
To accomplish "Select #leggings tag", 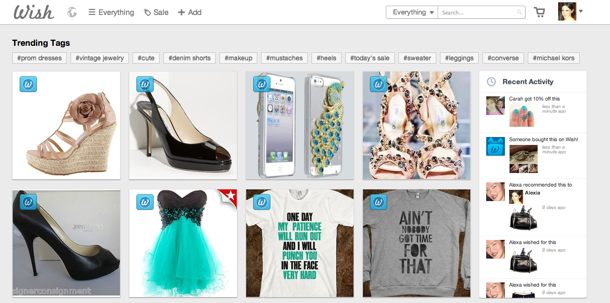I will (459, 58).
